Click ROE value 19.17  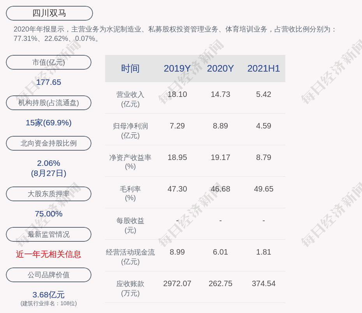click(x=220, y=157)
